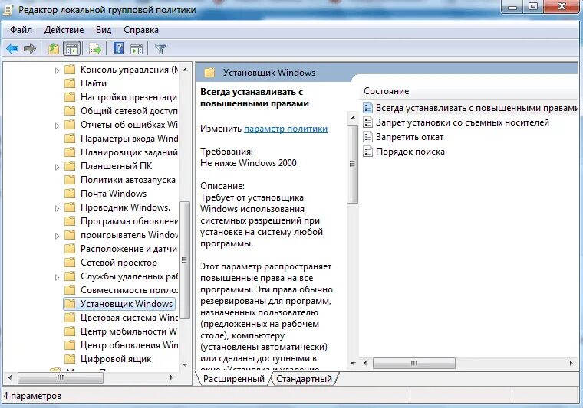Toggle the console tree show/hide icon
The height and width of the screenshot is (408, 583).
[x=72, y=48]
